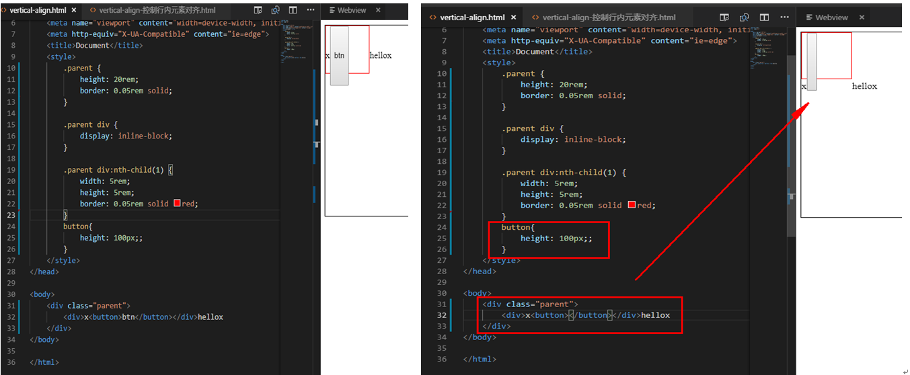Open More Actions ellipsis in right editor
This screenshot has height=375, width=910.
tap(784, 17)
